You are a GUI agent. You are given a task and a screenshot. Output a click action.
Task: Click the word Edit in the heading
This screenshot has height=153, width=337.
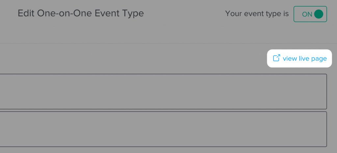coord(26,13)
